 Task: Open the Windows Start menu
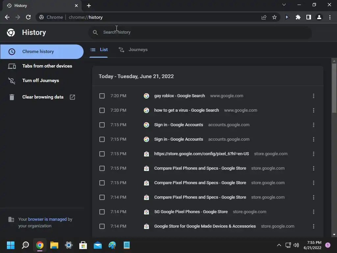[x=11, y=245]
